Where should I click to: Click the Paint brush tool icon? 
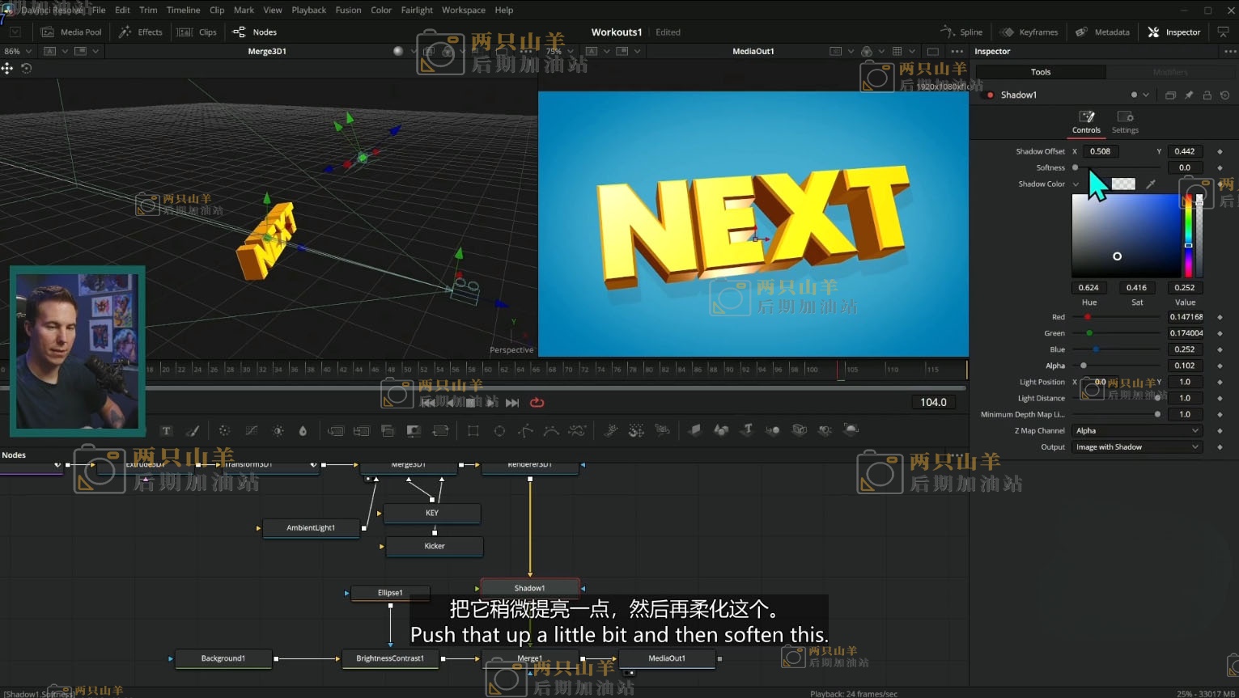(193, 431)
